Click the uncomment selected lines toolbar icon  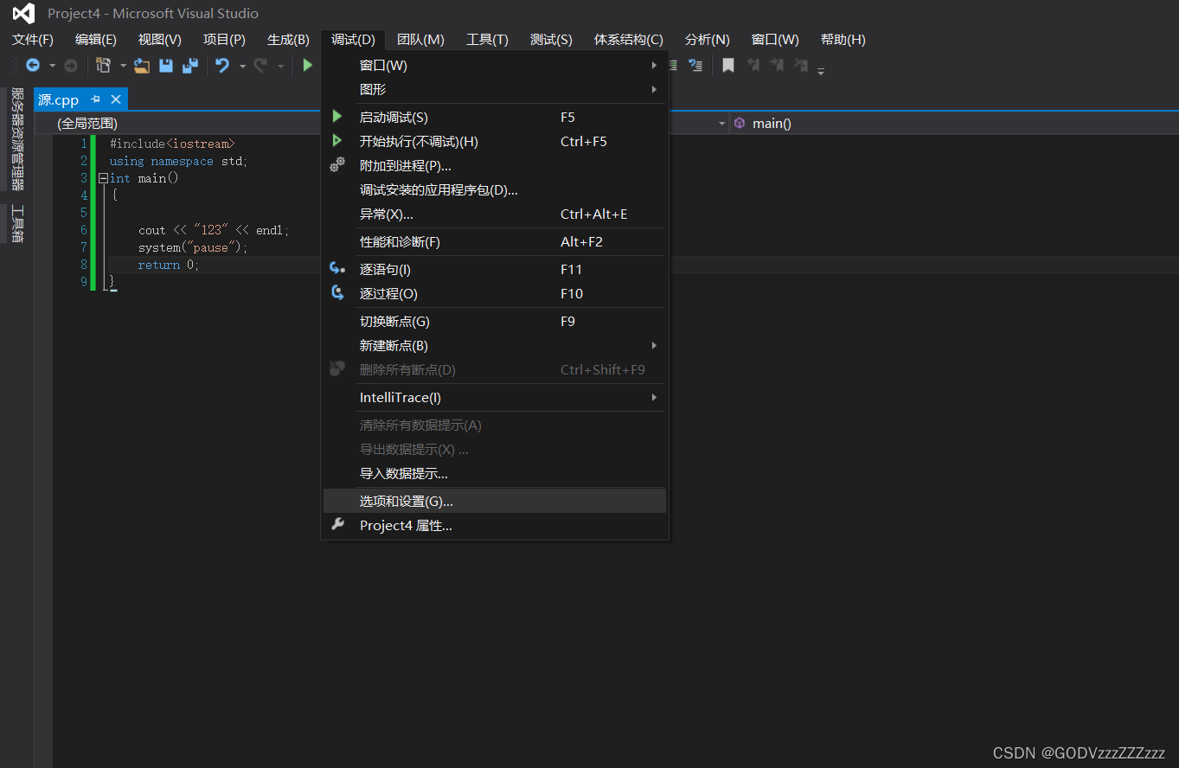695,65
